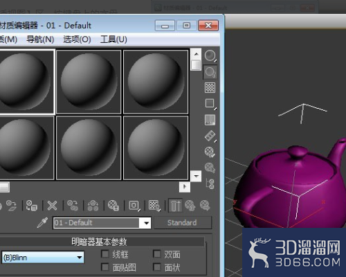Click the 01 - Default material name field
Viewport: 346px width, 277px height.
tap(96, 223)
